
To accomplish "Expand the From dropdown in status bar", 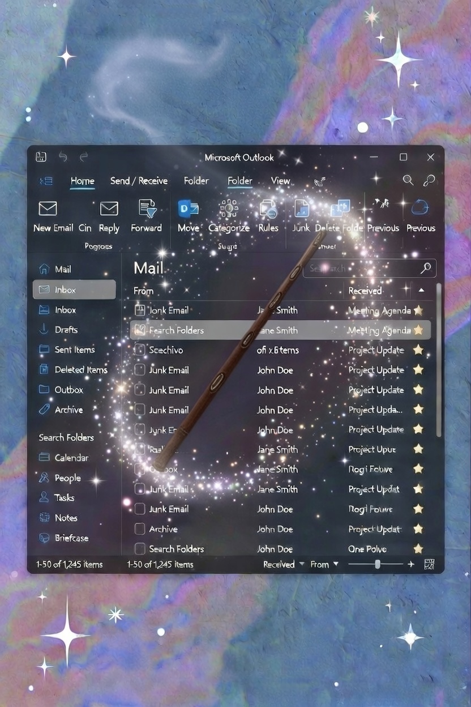I will click(x=324, y=564).
